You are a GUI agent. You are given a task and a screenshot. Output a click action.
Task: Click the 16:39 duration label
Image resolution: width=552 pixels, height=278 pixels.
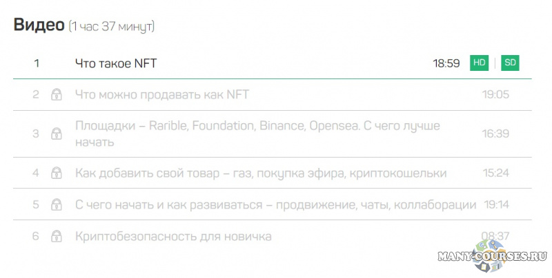[495, 134]
